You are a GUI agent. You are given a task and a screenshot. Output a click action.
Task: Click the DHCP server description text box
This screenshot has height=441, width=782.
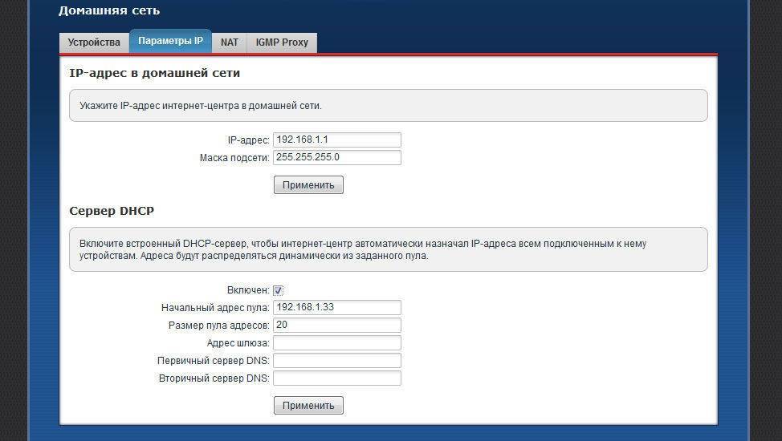click(x=388, y=249)
